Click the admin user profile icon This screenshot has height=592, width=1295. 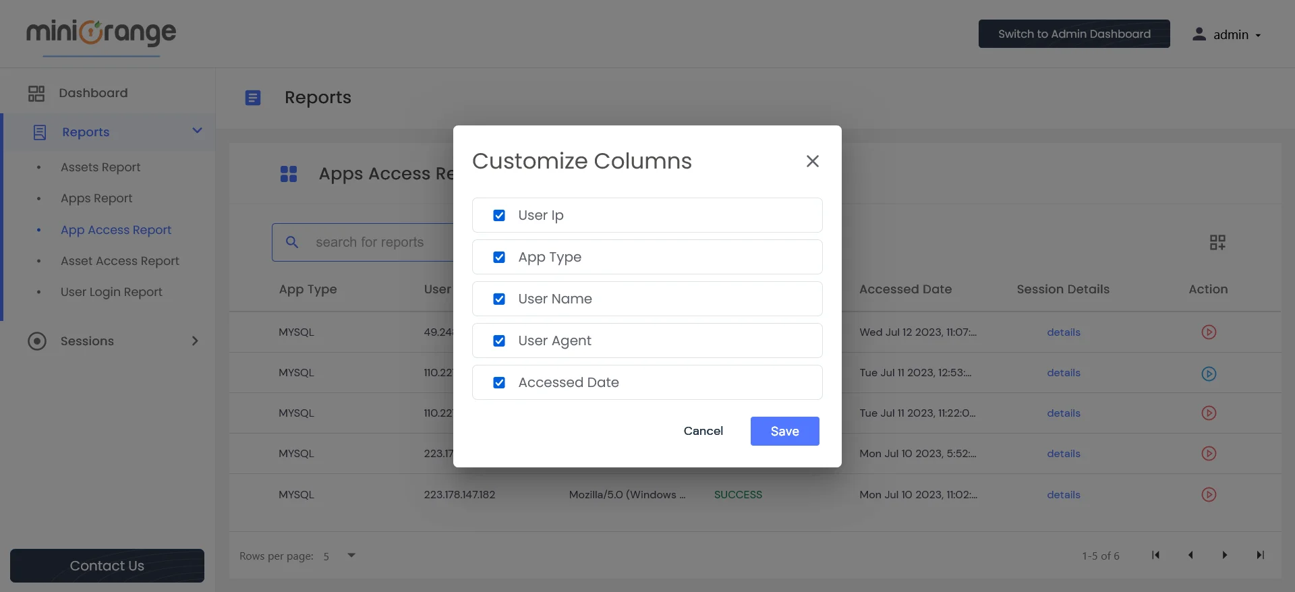tap(1199, 34)
